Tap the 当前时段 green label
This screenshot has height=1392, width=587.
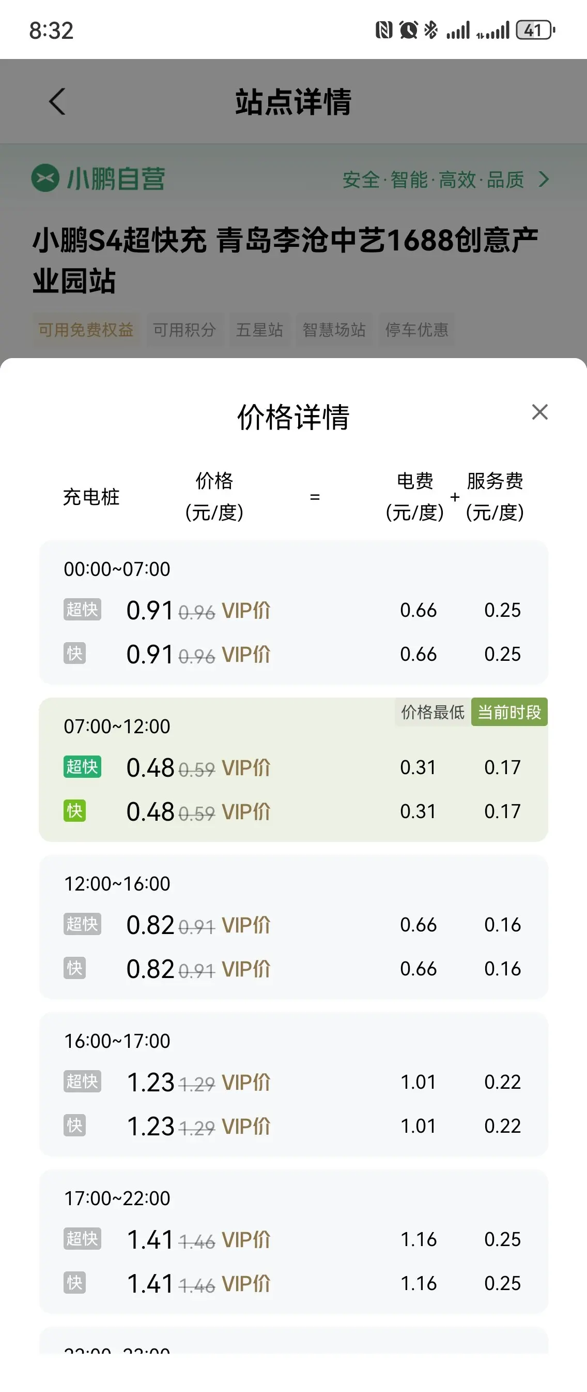pyautogui.click(x=509, y=712)
